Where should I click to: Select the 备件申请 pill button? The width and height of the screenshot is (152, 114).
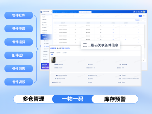click(19, 28)
